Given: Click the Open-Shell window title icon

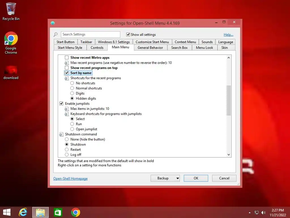Looking at the screenshot, I should [x=53, y=23].
